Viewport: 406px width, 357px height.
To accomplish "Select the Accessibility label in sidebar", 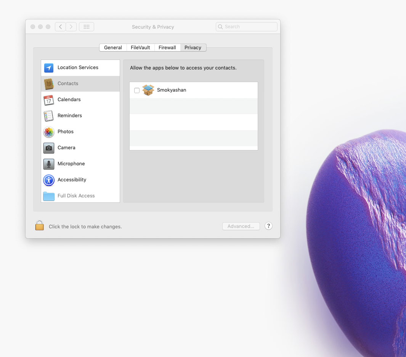I will point(72,180).
